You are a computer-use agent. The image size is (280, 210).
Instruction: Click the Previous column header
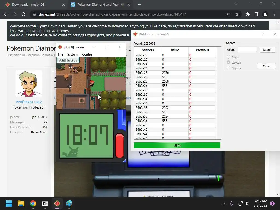pyautogui.click(x=202, y=50)
